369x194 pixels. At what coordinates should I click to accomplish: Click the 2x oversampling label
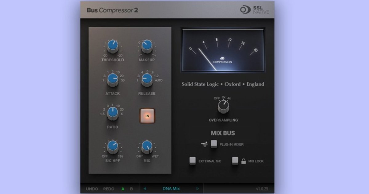click(224, 97)
